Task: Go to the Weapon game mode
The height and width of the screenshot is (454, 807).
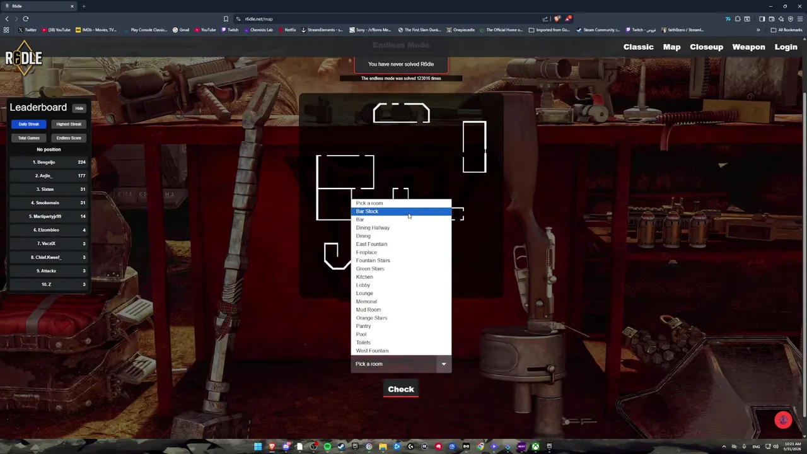Action: (x=748, y=47)
